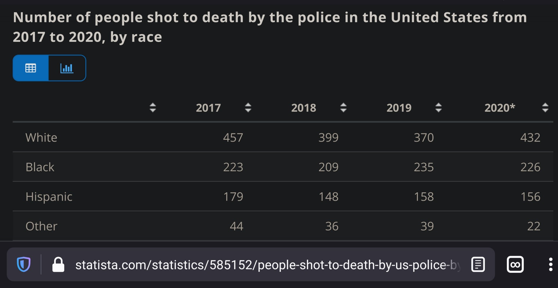Viewport: 558px width, 288px height.
Task: Sort table by 2020* column arrows
Action: click(545, 108)
